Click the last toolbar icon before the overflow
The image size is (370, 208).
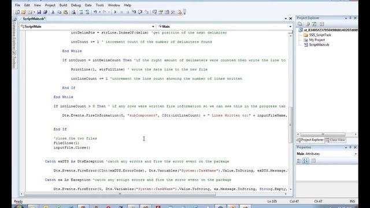coord(179,12)
